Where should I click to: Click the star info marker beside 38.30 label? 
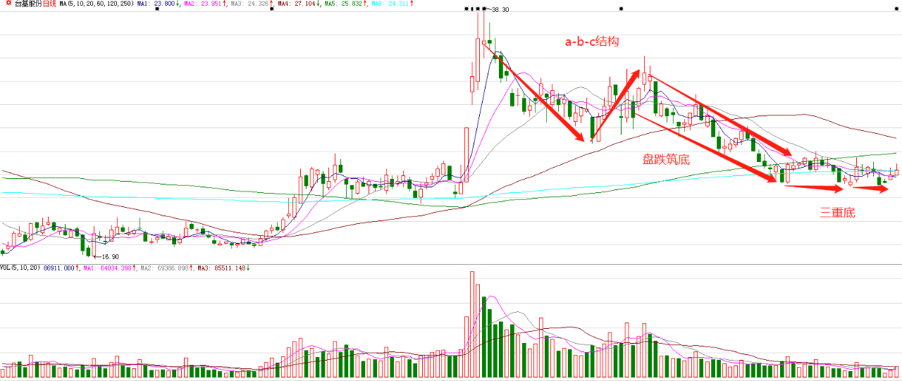[x=485, y=10]
